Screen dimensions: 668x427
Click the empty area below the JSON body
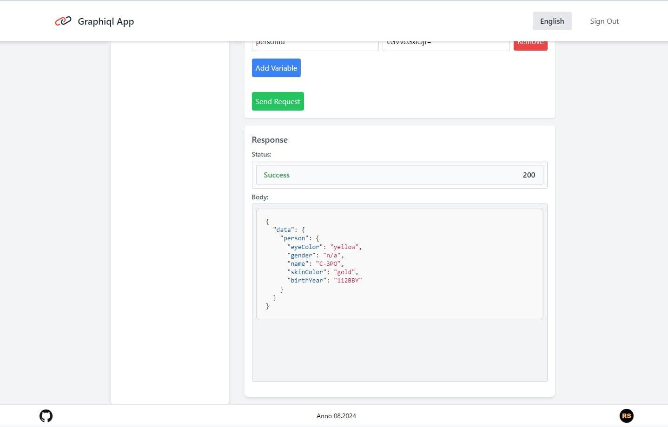[399, 351]
